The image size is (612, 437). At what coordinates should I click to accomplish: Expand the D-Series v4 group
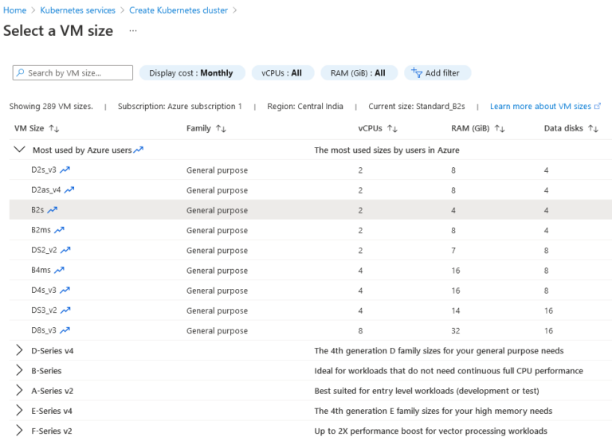pyautogui.click(x=19, y=350)
